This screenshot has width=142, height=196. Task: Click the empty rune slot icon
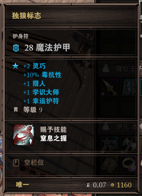click(x=16, y=163)
